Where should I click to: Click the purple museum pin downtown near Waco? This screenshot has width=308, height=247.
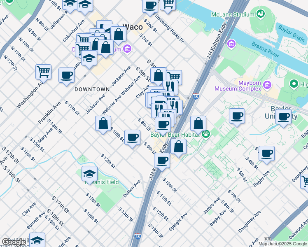click(x=127, y=48)
